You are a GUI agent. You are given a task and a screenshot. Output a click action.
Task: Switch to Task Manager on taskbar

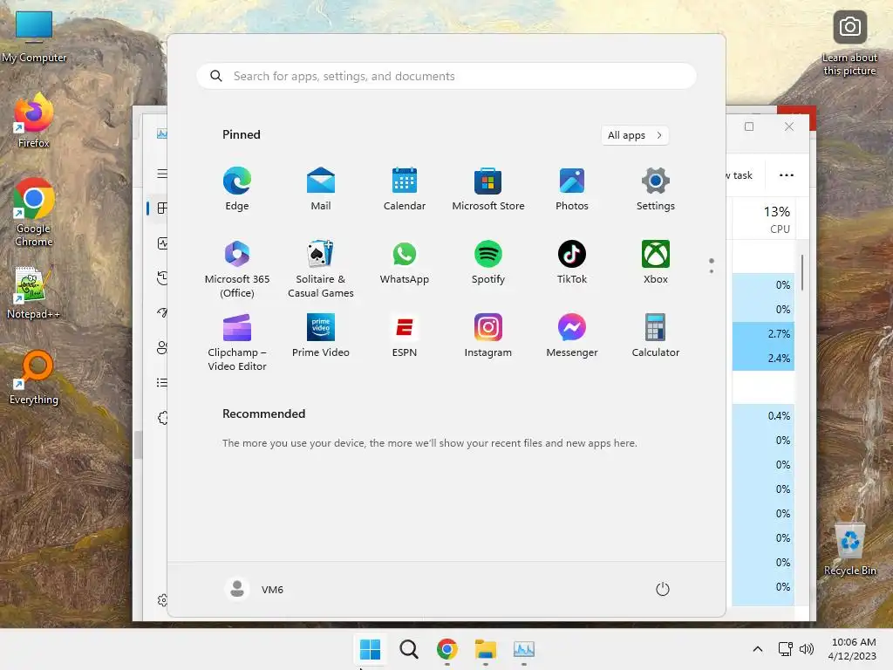(524, 649)
